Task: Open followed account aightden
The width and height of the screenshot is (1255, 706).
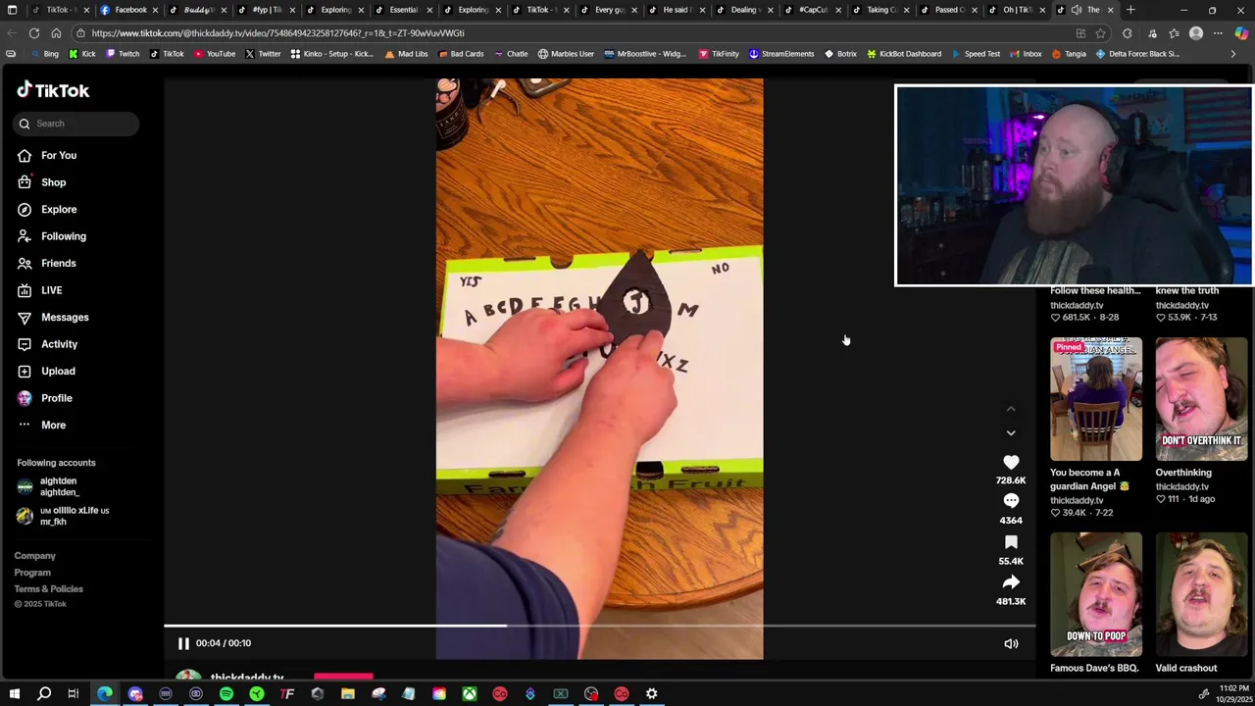Action: click(x=58, y=486)
